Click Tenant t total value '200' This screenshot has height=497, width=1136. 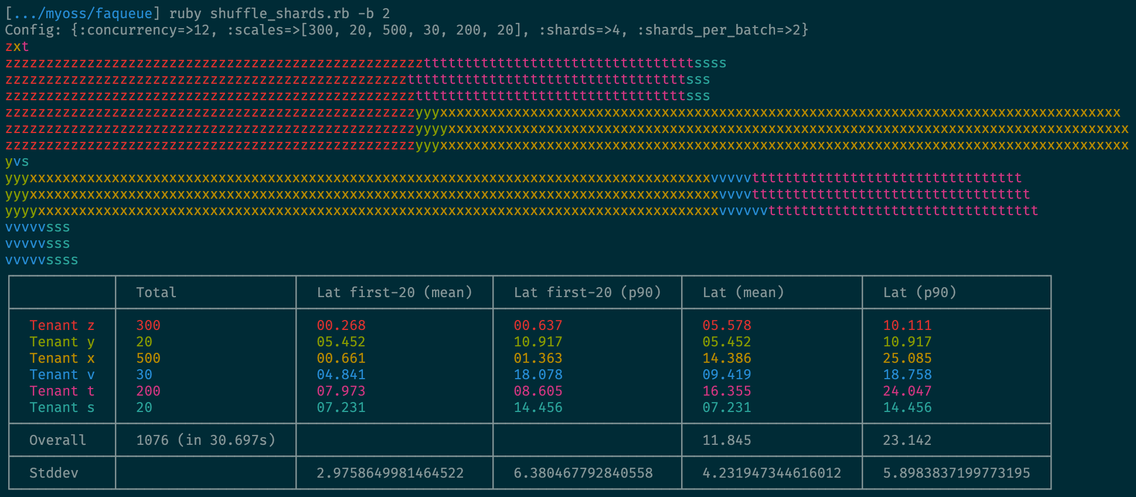pyautogui.click(x=148, y=391)
